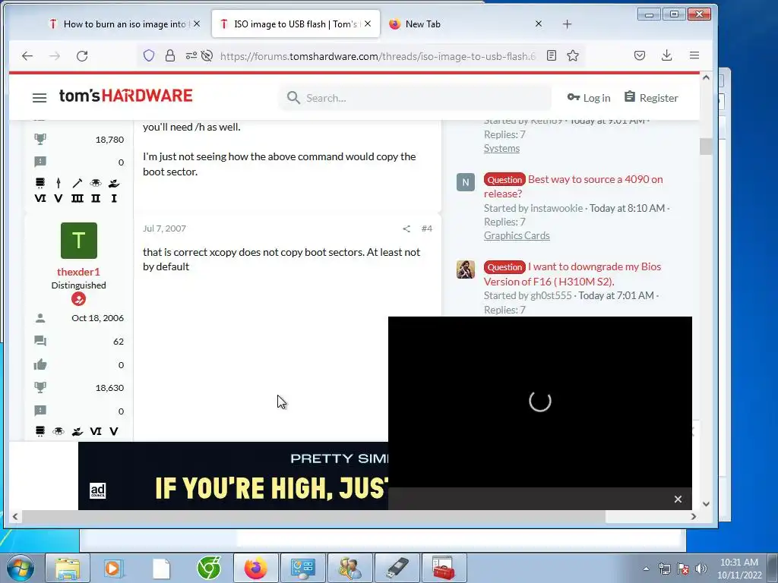Open Windows Explorer from taskbar
The height and width of the screenshot is (583, 778).
tap(68, 568)
